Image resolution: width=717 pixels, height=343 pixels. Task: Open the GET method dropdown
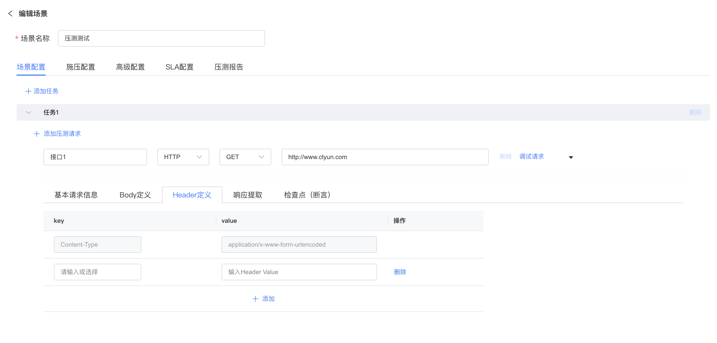tap(245, 157)
